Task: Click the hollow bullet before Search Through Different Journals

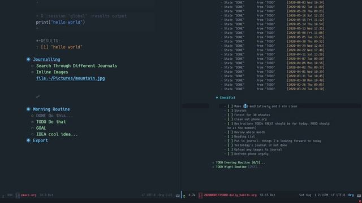Action: [32, 66]
